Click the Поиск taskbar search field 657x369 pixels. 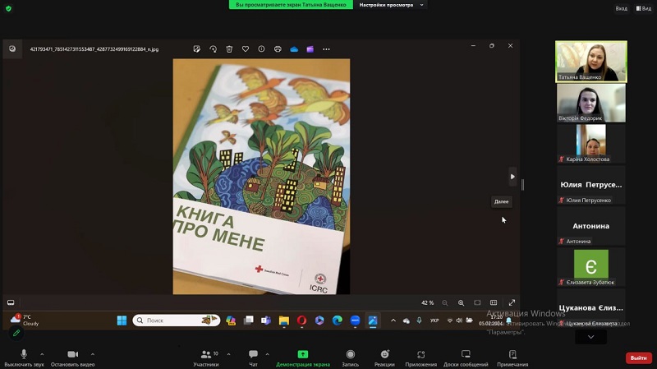tap(177, 321)
